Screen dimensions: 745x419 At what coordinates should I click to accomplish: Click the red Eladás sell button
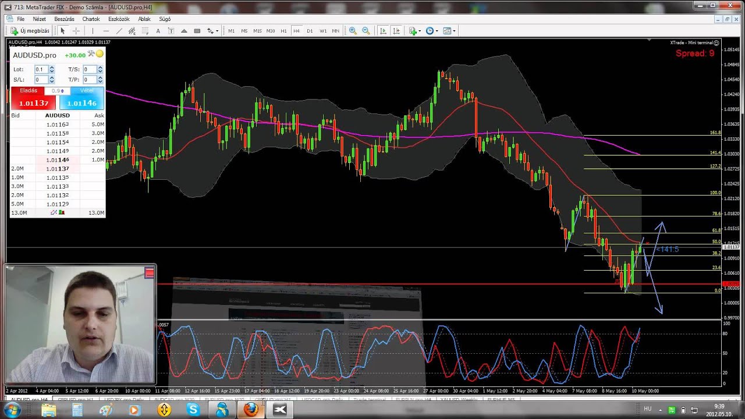[33, 99]
